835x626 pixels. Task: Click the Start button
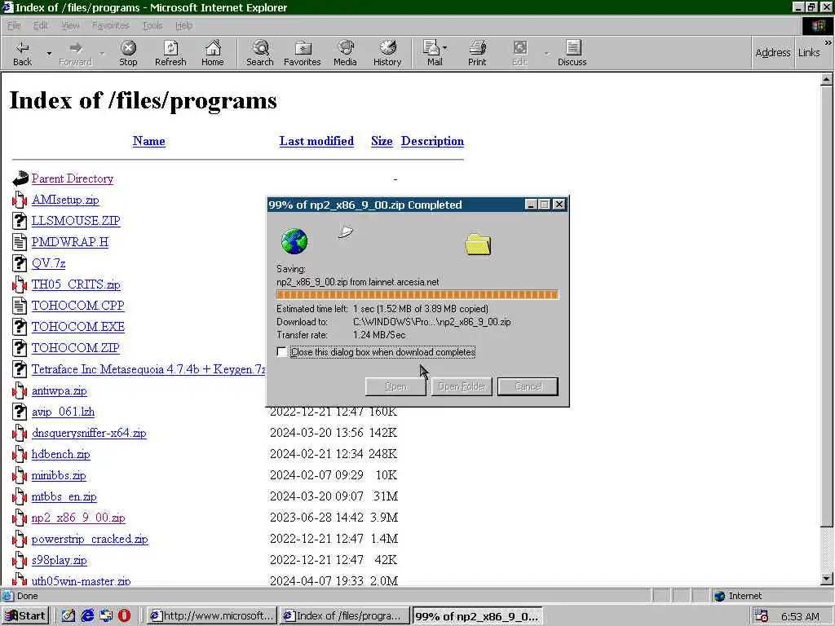pyautogui.click(x=25, y=616)
